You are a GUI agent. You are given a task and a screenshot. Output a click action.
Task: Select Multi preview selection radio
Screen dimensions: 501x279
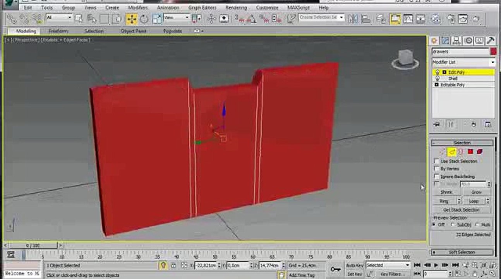[477, 225]
